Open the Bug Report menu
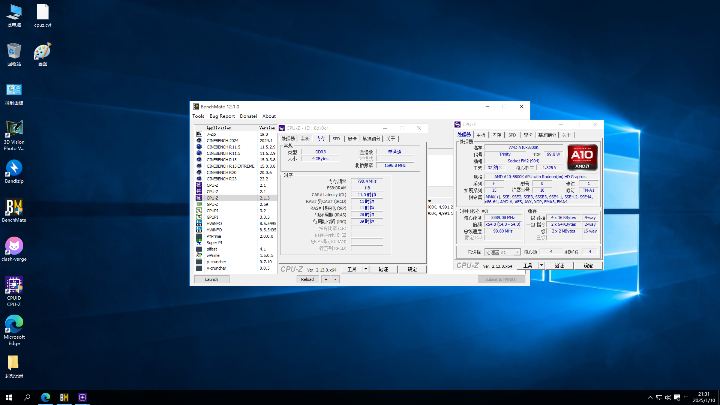 tap(222, 116)
